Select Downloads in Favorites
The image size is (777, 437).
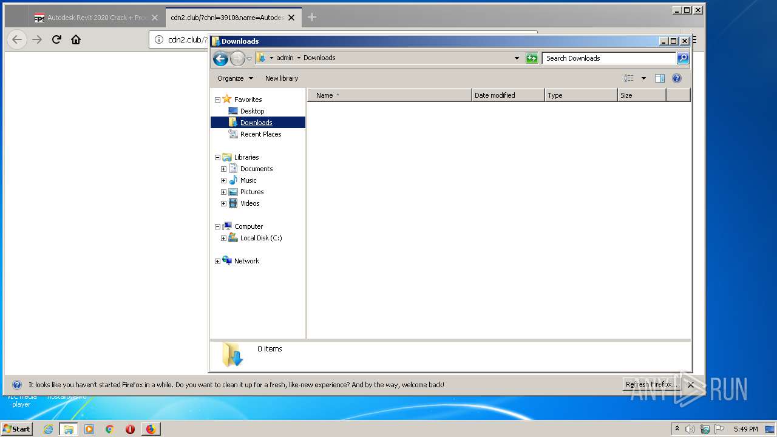256,123
